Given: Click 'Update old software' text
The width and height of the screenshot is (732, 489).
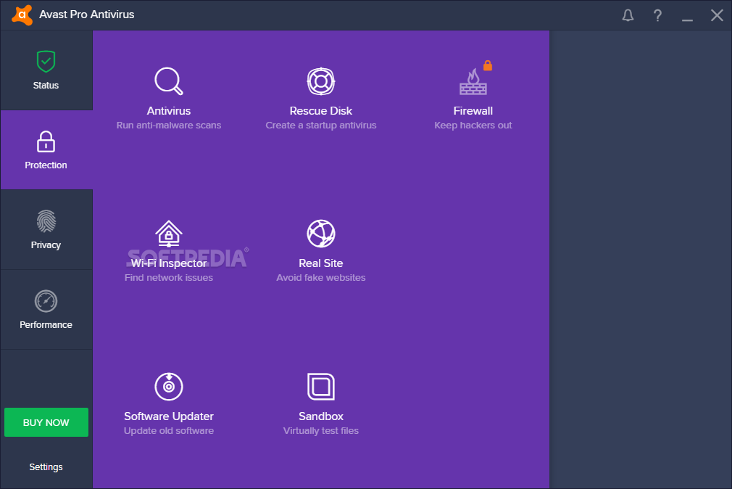Looking at the screenshot, I should pos(169,430).
